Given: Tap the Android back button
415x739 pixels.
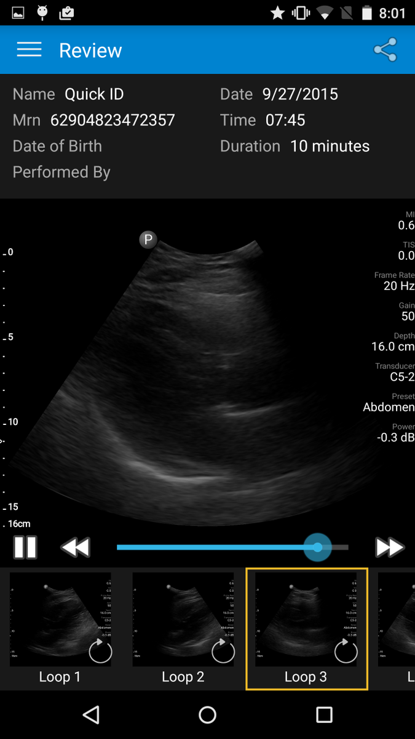Looking at the screenshot, I should (x=91, y=714).
